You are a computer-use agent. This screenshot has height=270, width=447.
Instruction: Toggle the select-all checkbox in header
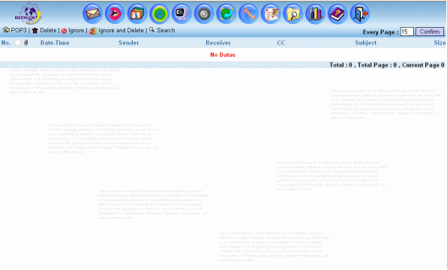(18, 43)
